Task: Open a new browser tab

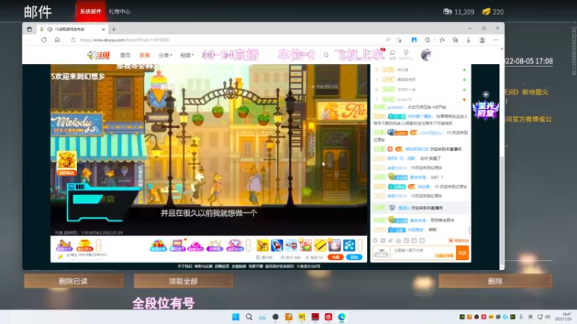Action: [114, 29]
